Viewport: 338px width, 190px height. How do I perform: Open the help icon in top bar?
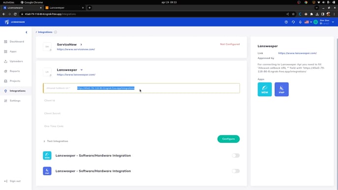[286, 22]
